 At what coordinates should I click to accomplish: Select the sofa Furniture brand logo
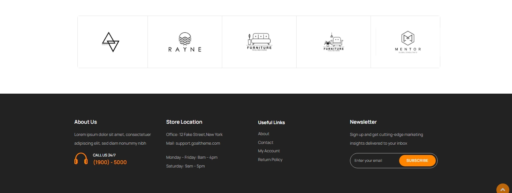point(259,42)
